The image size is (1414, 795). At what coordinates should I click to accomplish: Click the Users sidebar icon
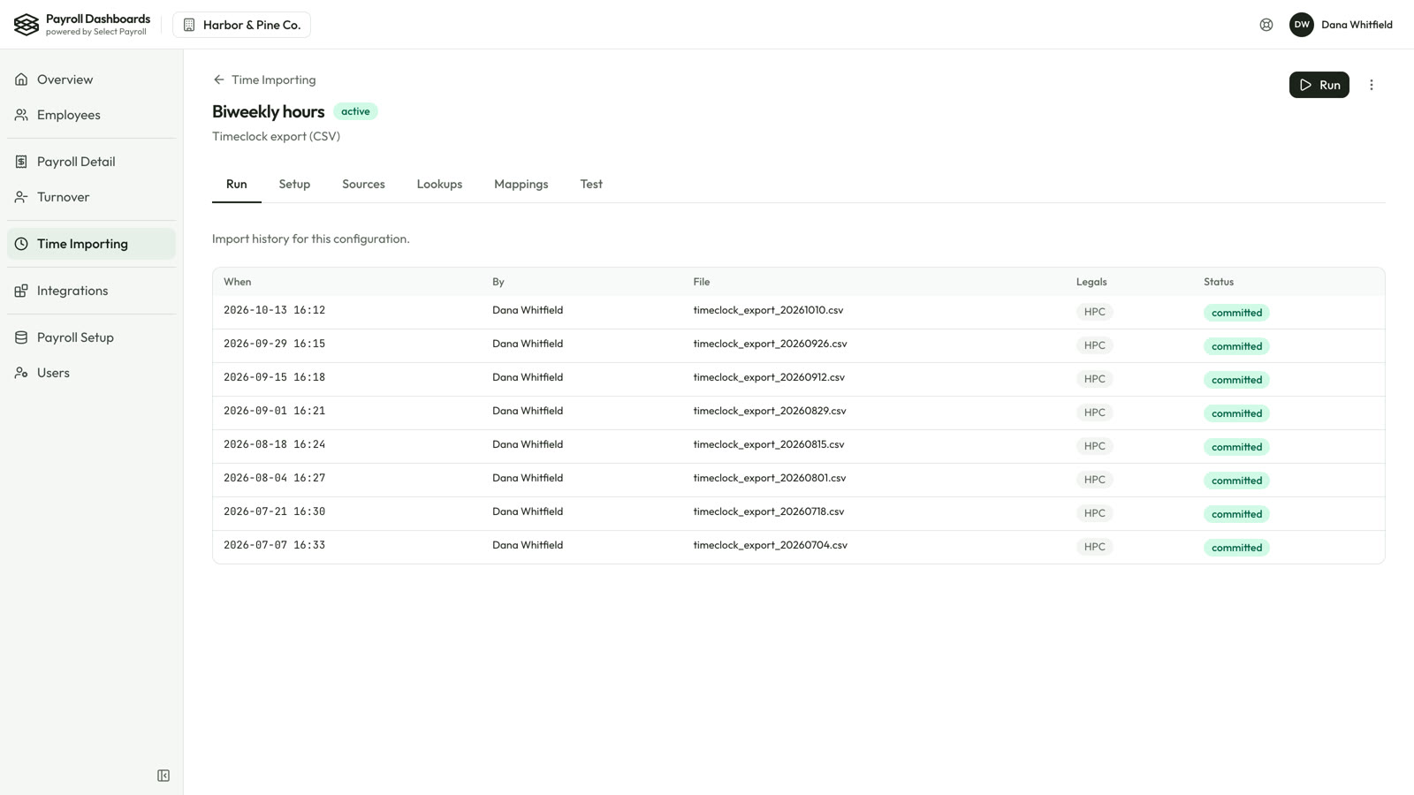[21, 373]
